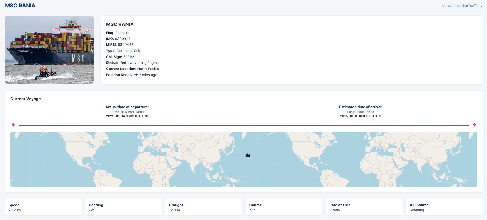Click the MSC RANIA ship photo

pyautogui.click(x=49, y=50)
